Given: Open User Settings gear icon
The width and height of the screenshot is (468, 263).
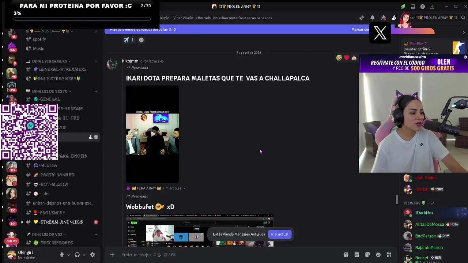Looking at the screenshot, I should [93, 255].
